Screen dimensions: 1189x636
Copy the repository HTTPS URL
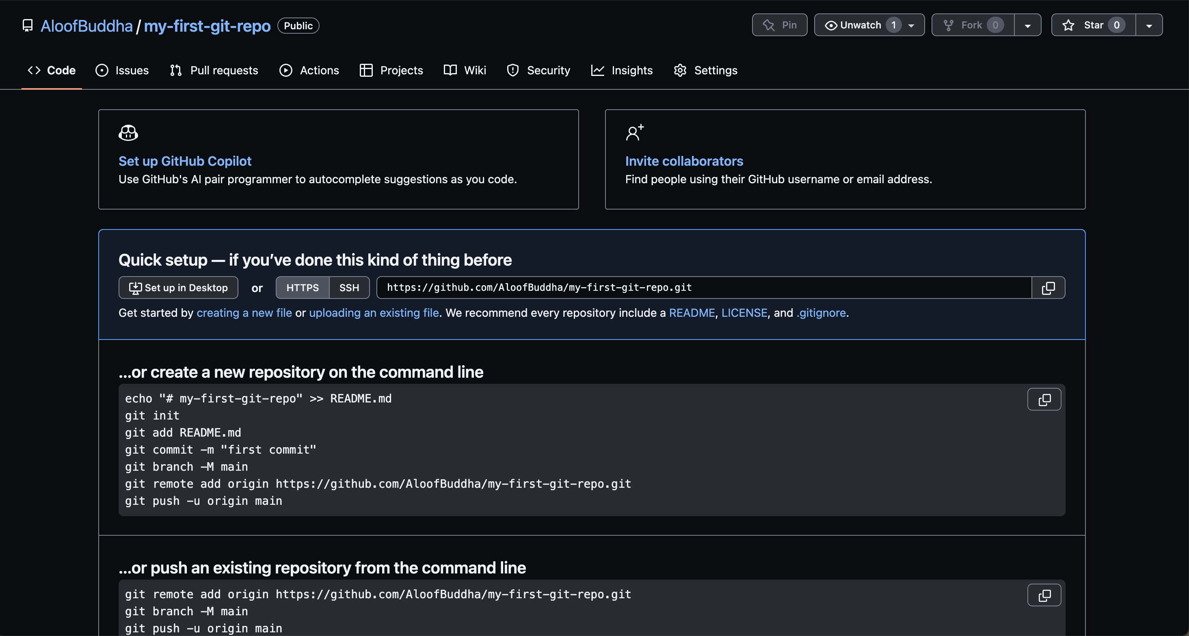point(1048,288)
